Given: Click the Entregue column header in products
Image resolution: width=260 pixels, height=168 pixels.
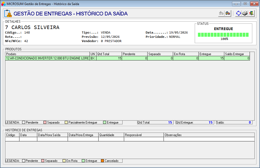Looking at the screenshot, I should pos(211,54).
